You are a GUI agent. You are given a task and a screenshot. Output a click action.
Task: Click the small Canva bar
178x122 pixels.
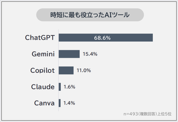pyautogui.click(x=60, y=103)
